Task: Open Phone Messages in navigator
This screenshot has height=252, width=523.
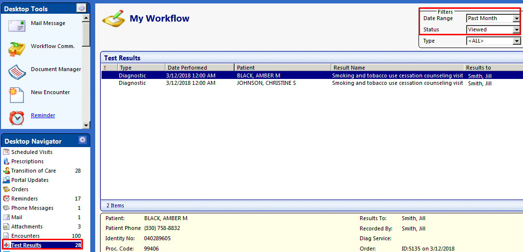Action: coord(32,208)
